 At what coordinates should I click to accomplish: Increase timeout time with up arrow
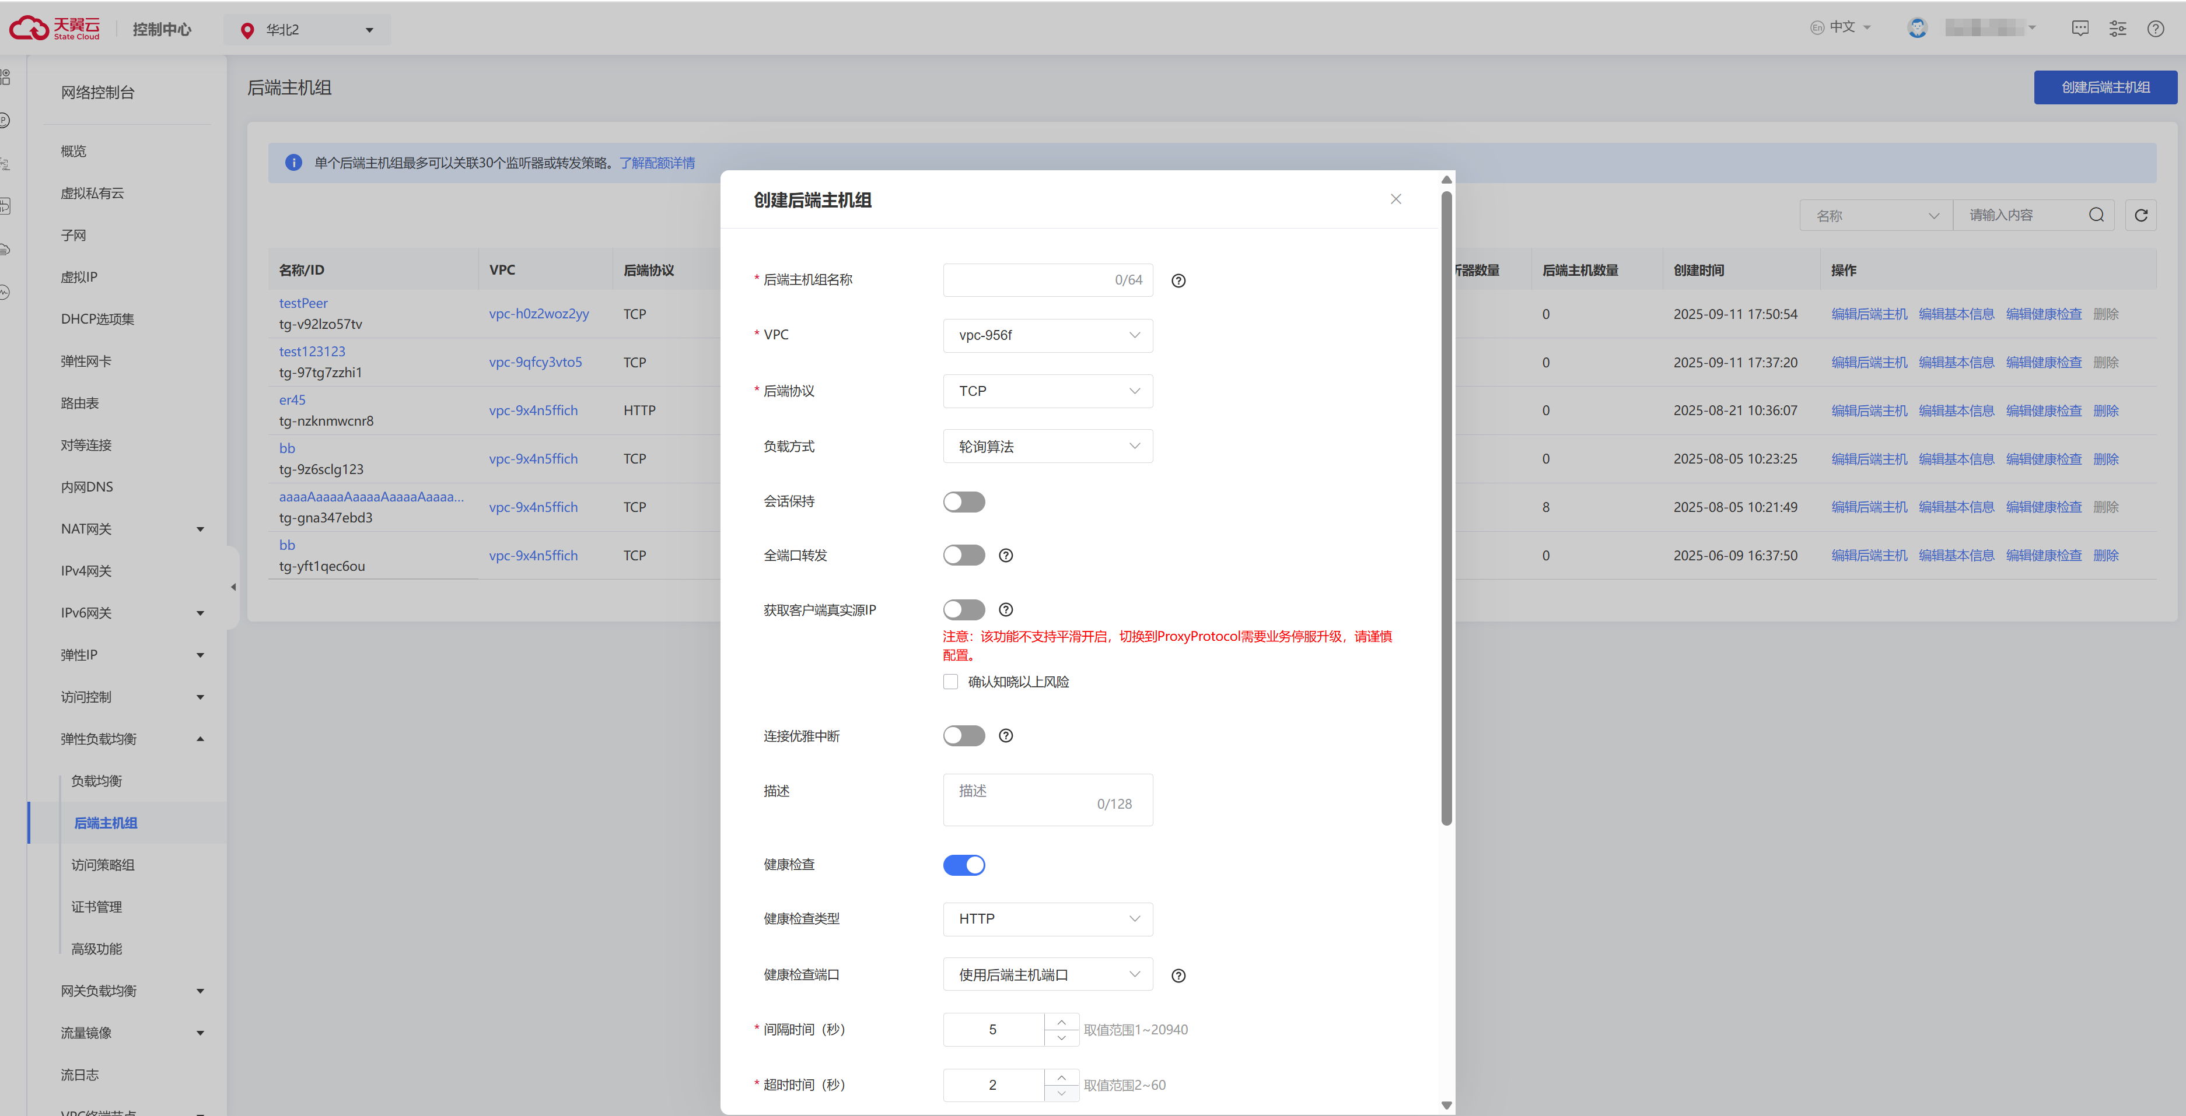pos(1062,1077)
